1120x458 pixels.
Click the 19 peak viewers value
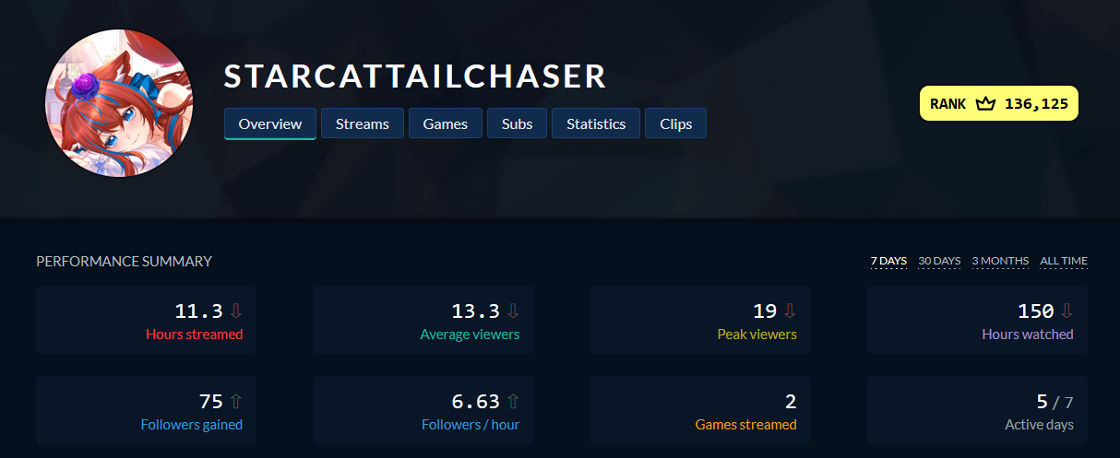[765, 311]
